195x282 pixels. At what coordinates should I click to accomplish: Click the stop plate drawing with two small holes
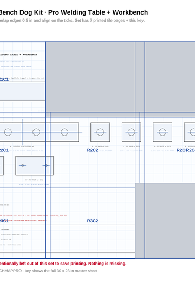[34, 165]
